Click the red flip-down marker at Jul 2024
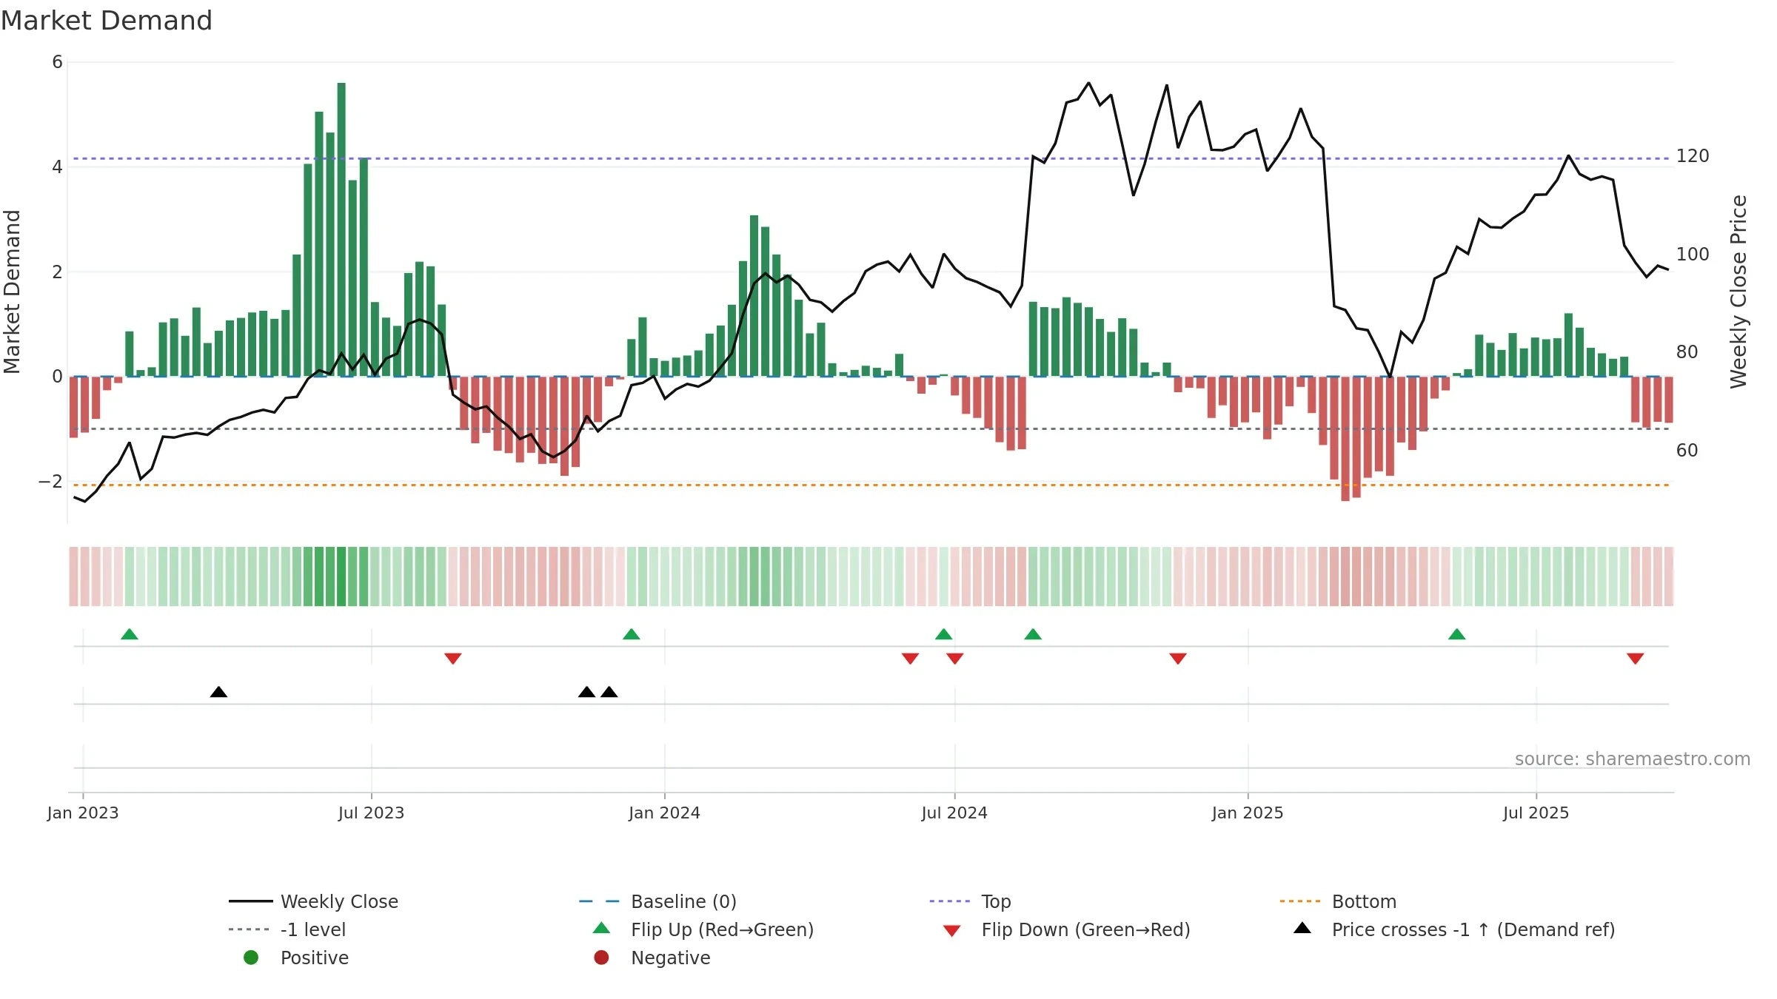 pos(955,659)
